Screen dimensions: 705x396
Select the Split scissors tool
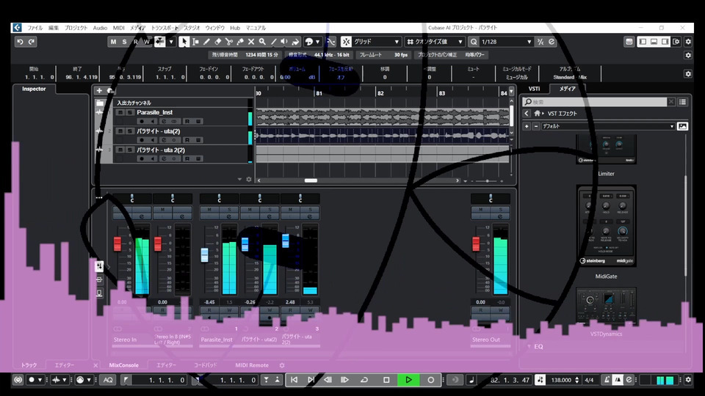click(229, 42)
